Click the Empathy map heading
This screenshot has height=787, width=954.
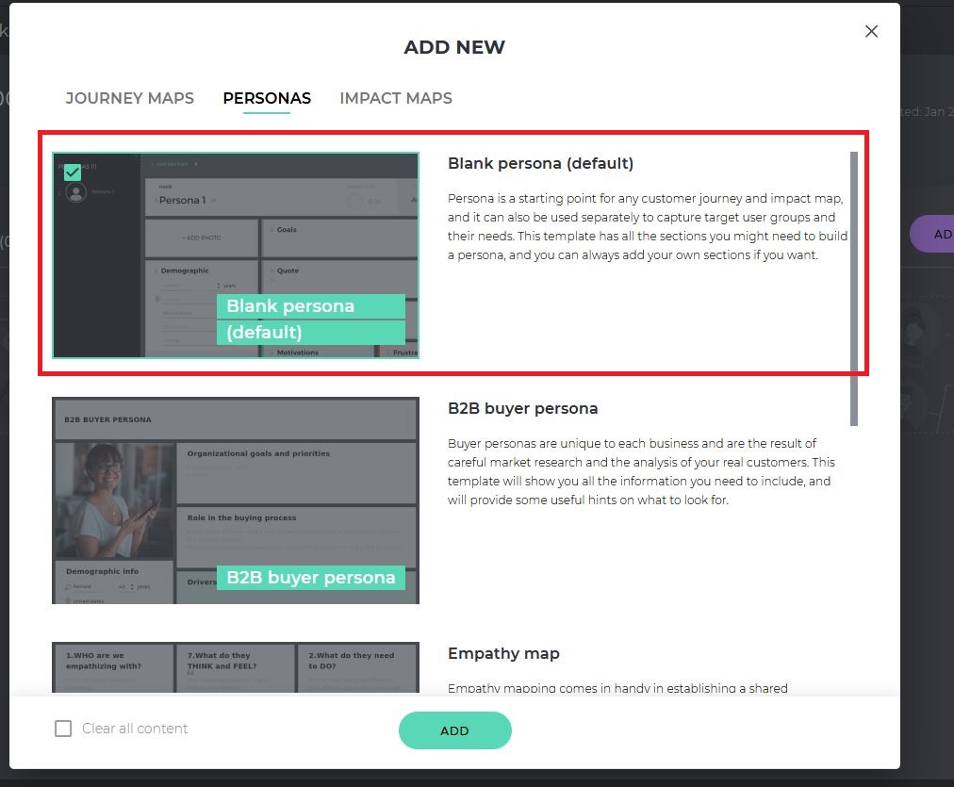(503, 653)
